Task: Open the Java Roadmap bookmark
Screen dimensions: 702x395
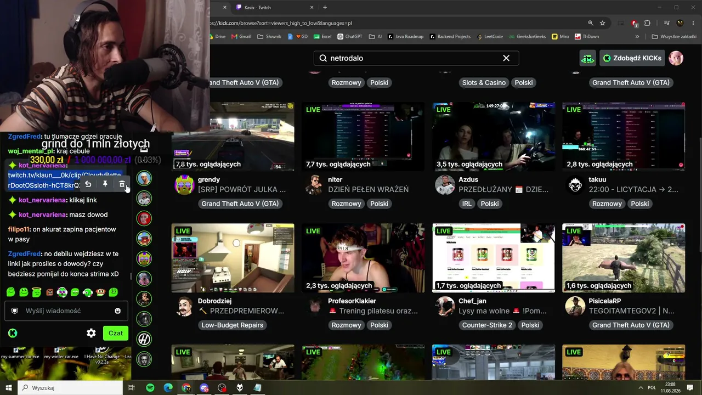Action: click(x=406, y=37)
